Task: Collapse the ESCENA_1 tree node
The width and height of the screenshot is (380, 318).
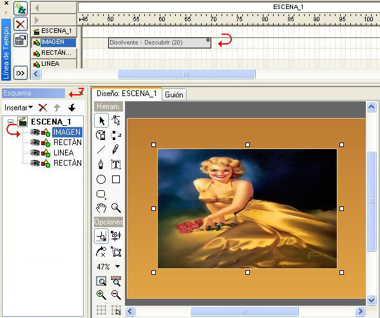Action: pyautogui.click(x=10, y=122)
